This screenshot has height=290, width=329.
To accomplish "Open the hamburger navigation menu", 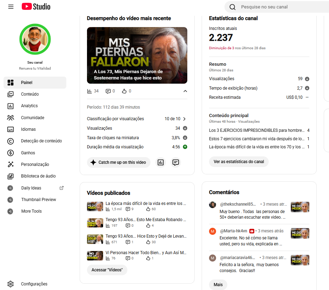I will [11, 7].
